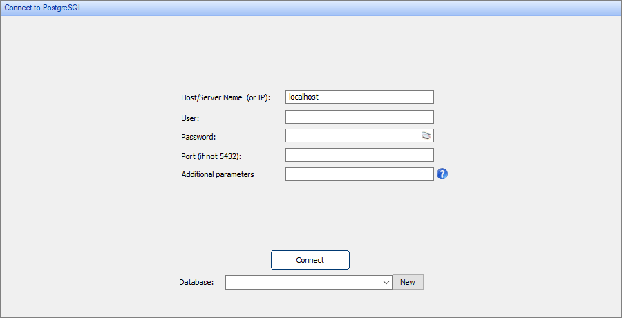Click the Additional parameters label
The height and width of the screenshot is (318, 622).
coord(217,174)
